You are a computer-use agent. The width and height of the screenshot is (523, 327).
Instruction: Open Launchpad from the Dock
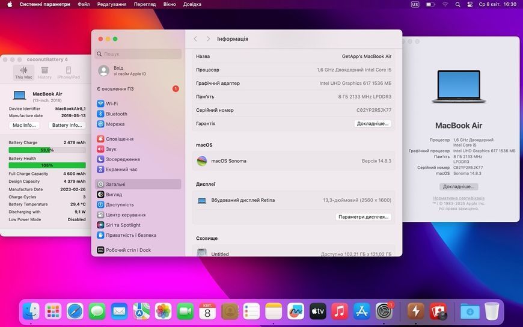53,311
